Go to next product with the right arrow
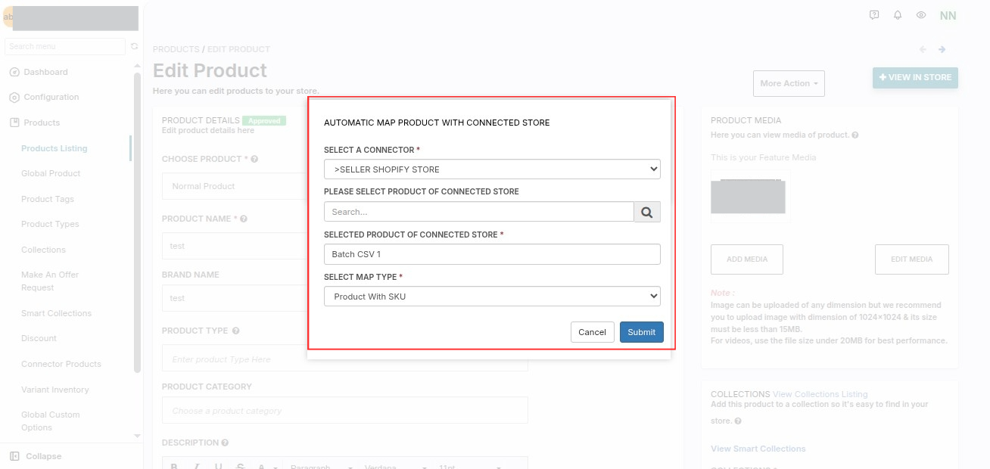This screenshot has height=469, width=990. coord(942,49)
